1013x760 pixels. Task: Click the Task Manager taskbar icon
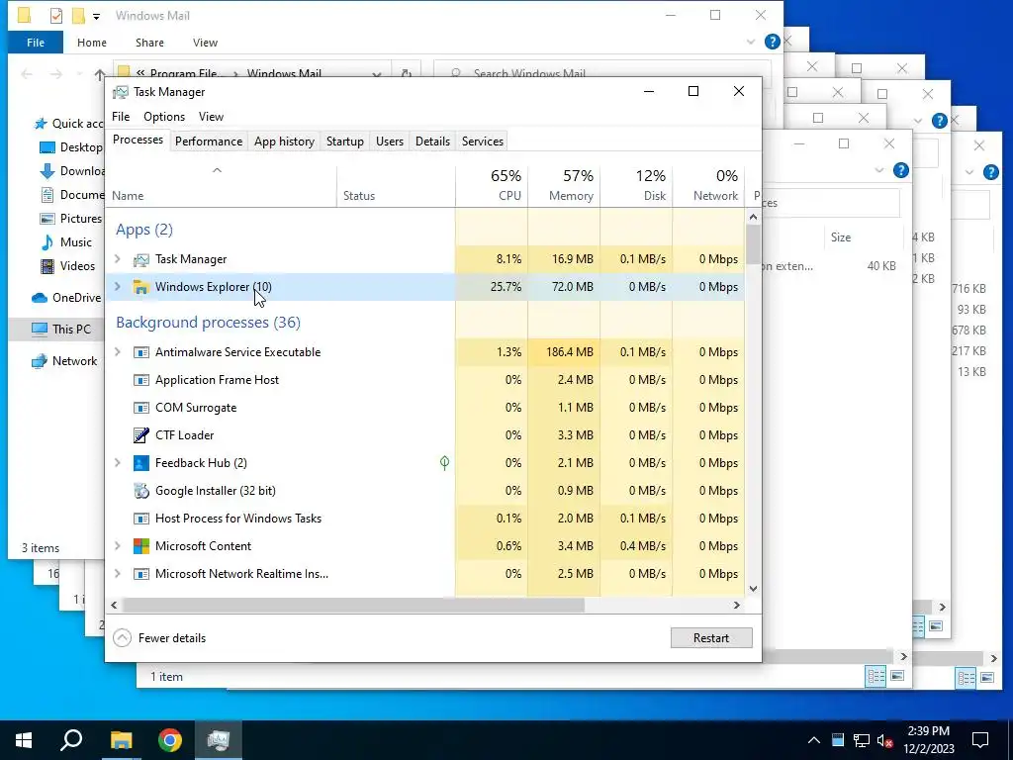pos(219,740)
